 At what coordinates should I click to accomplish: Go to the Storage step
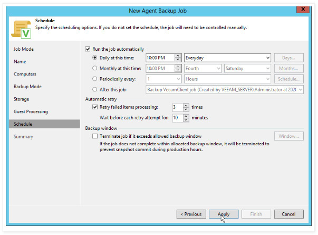tap(21, 99)
